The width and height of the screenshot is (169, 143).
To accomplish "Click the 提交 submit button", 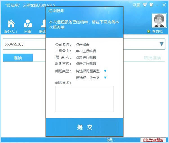I will [x=84, y=127].
